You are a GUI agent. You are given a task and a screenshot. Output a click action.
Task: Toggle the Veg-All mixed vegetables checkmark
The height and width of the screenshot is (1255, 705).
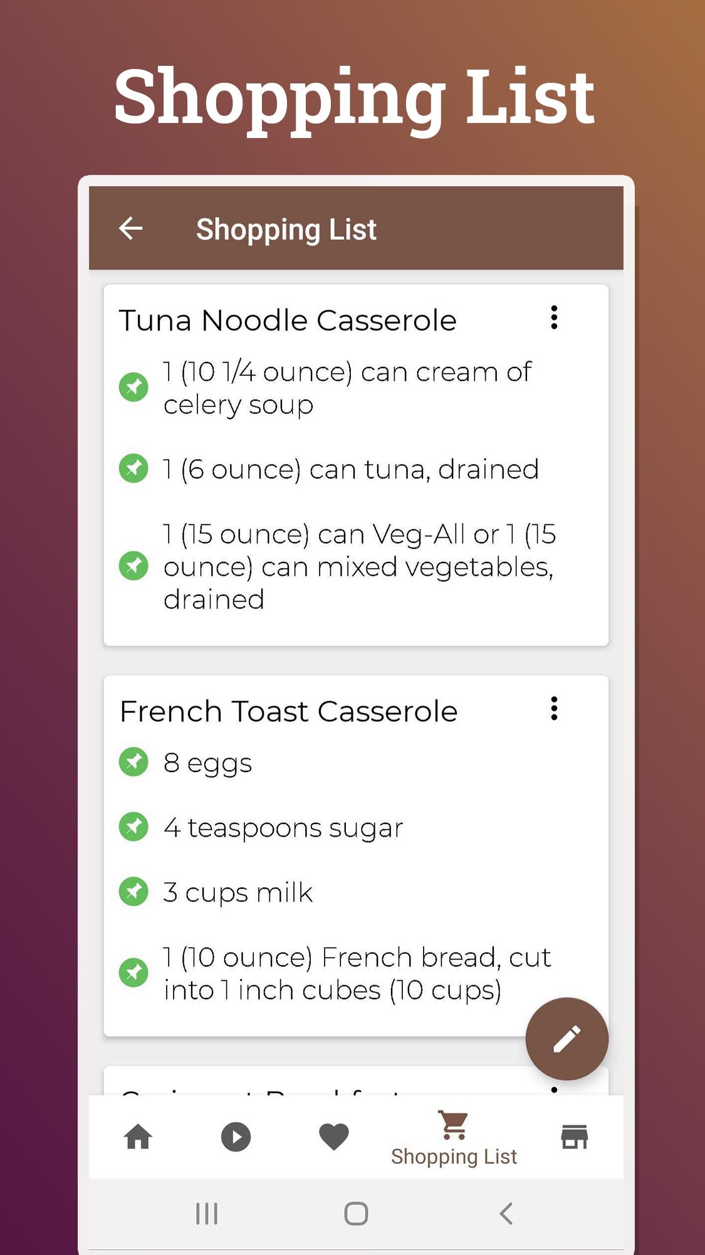pos(133,566)
